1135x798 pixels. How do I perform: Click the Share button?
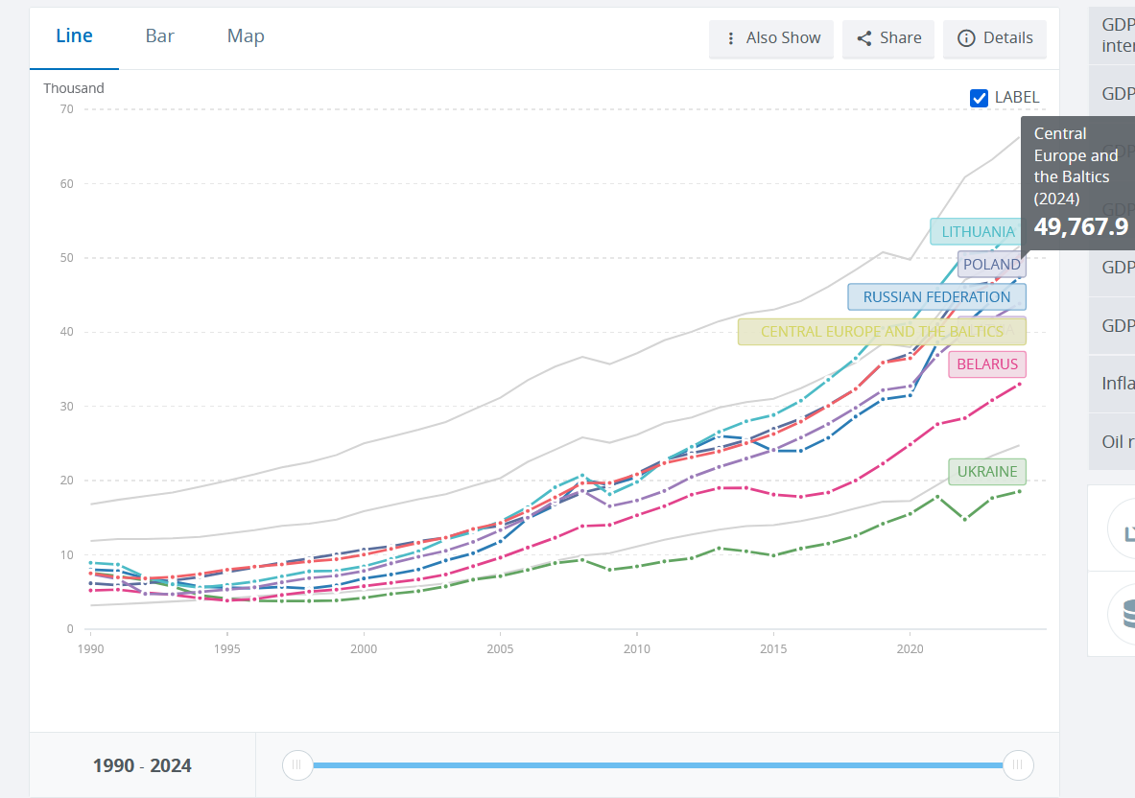888,38
